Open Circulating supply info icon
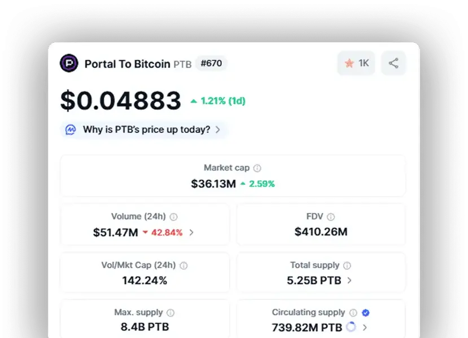This screenshot has height=338, width=468. (x=353, y=313)
